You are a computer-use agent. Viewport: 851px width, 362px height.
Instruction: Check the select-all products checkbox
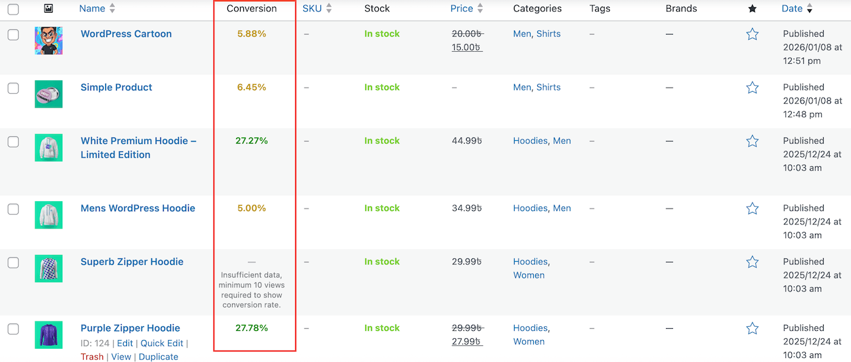13,9
